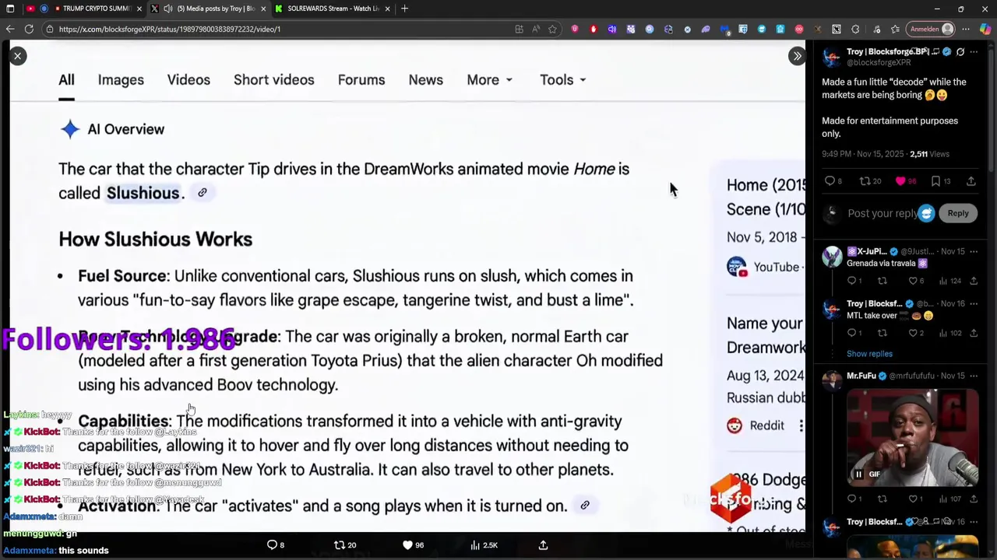Viewport: 997px width, 560px height.
Task: Open the News tab
Action: click(x=425, y=80)
